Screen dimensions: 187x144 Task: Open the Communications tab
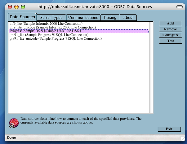pyautogui.click(x=83, y=18)
